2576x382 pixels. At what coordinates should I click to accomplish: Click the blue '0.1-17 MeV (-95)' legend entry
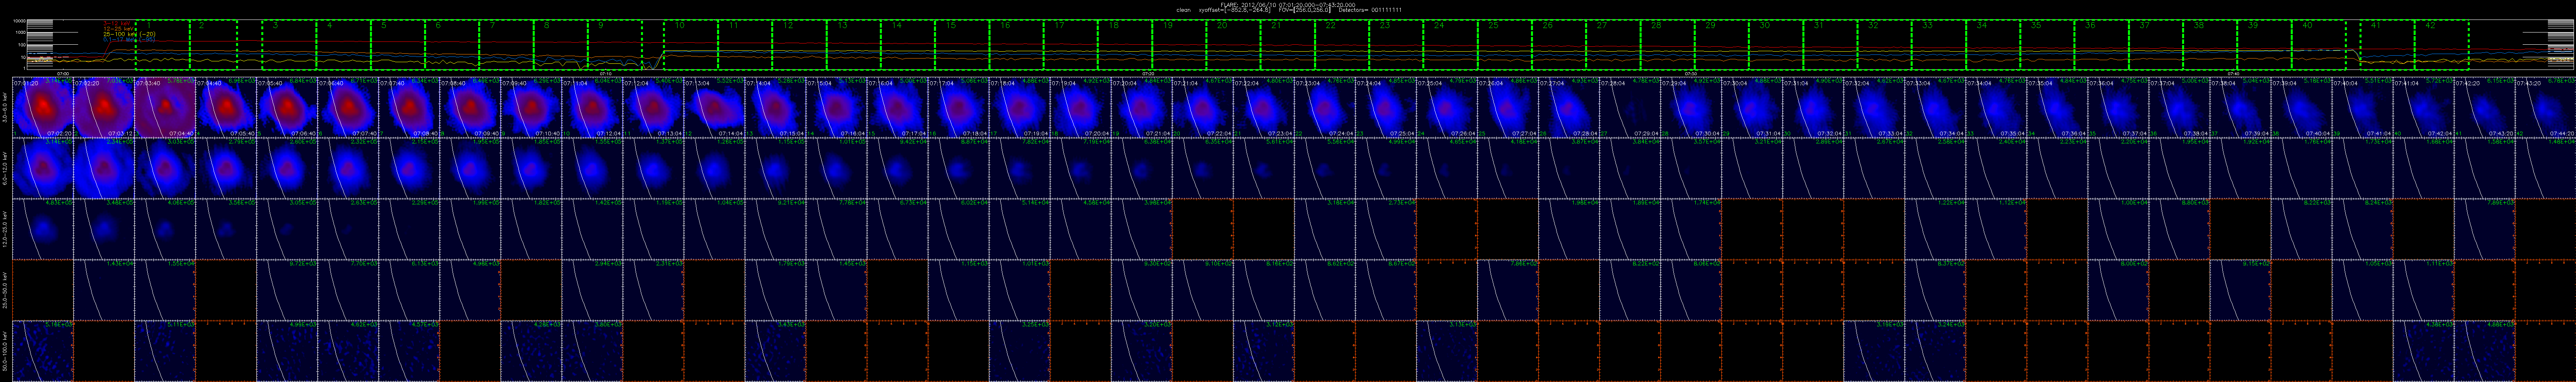[x=130, y=39]
